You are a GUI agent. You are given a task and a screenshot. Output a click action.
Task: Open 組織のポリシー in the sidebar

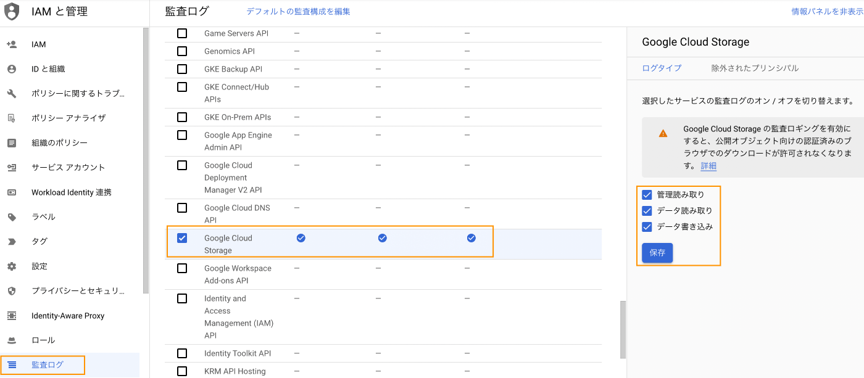click(70, 143)
